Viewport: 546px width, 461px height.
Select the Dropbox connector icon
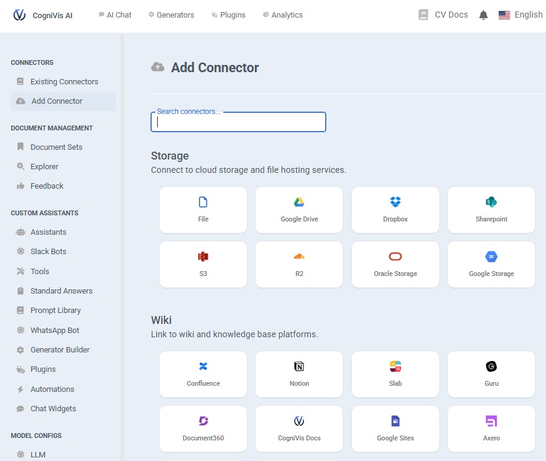click(x=396, y=203)
